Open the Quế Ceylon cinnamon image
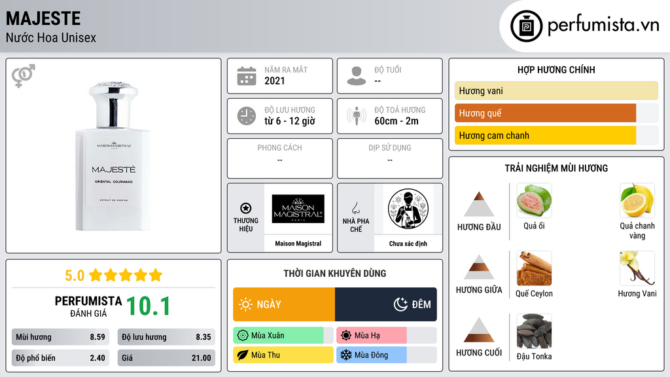 [x=534, y=268]
